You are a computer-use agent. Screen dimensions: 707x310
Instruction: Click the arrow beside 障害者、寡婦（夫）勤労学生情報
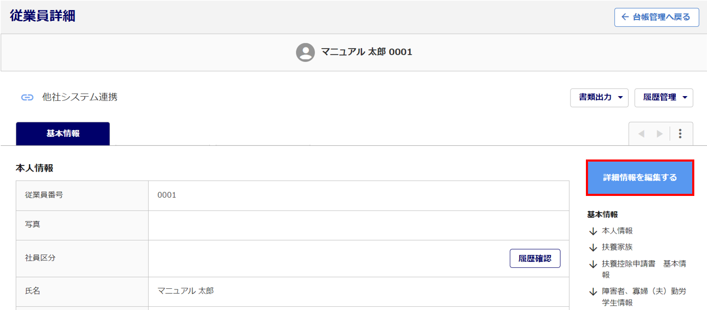point(593,292)
